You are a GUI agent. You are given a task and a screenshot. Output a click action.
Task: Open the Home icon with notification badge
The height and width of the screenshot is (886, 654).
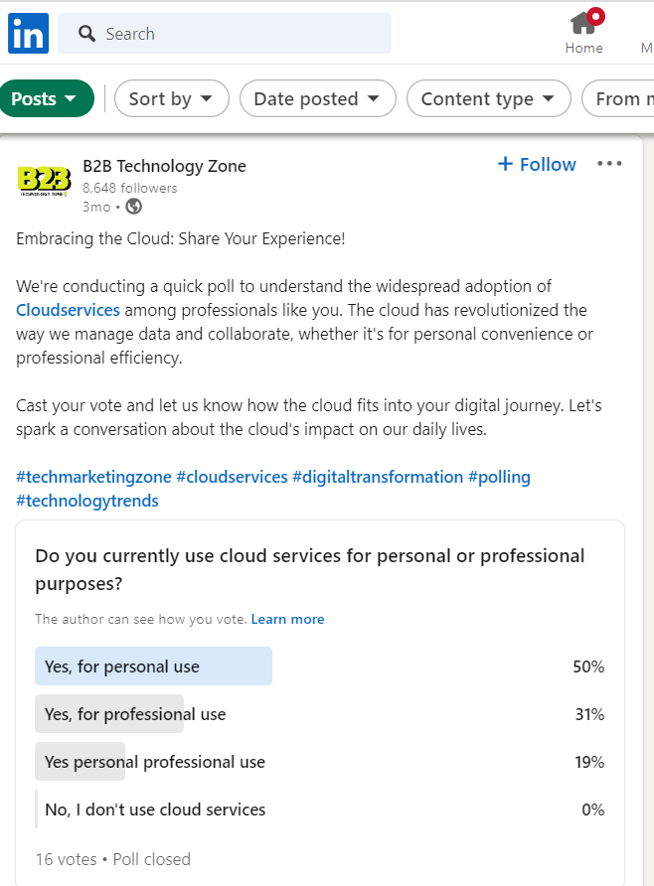(x=585, y=23)
